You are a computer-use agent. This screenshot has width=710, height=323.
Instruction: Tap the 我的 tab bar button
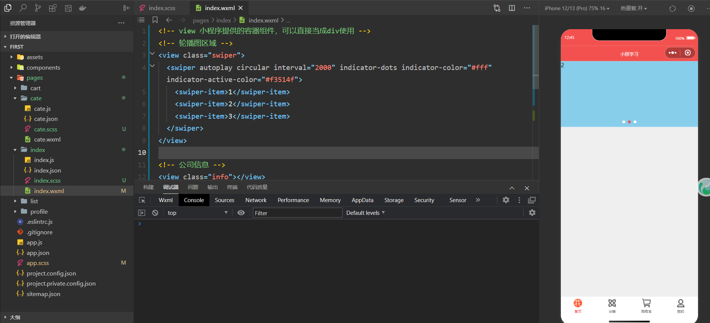pyautogui.click(x=680, y=306)
